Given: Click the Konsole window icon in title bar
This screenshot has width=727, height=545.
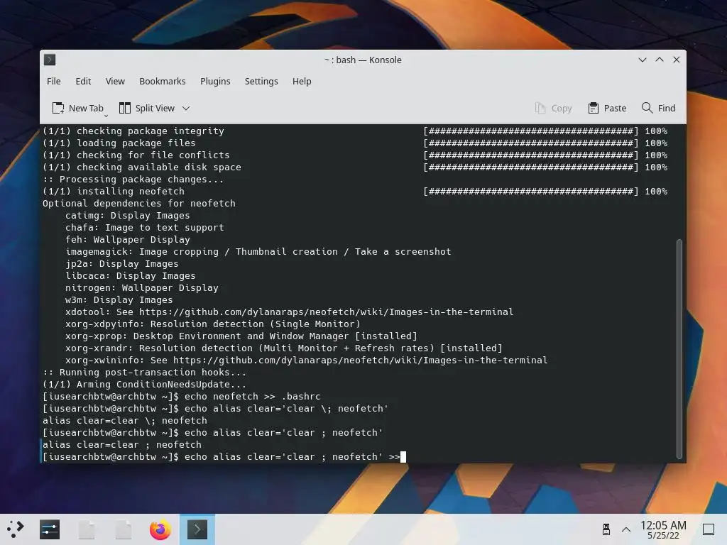Looking at the screenshot, I should coord(50,60).
